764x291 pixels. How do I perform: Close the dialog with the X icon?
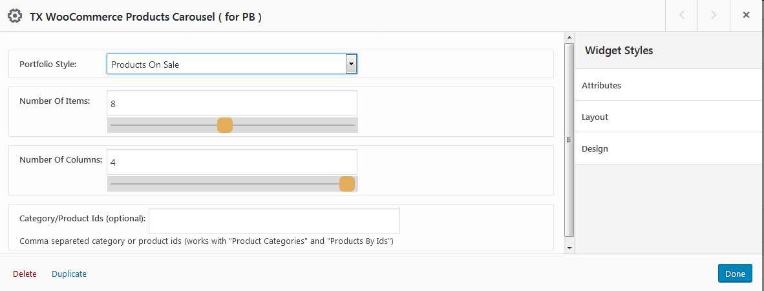[x=746, y=15]
